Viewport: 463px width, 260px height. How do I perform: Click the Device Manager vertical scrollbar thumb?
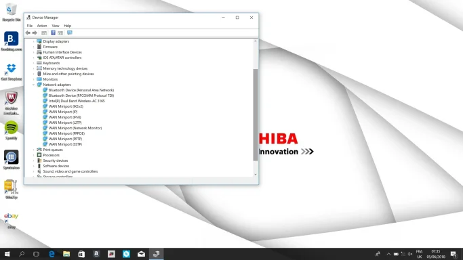point(256,114)
